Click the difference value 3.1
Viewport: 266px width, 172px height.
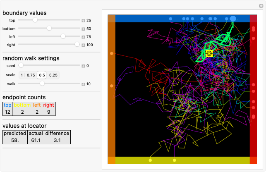(57, 141)
